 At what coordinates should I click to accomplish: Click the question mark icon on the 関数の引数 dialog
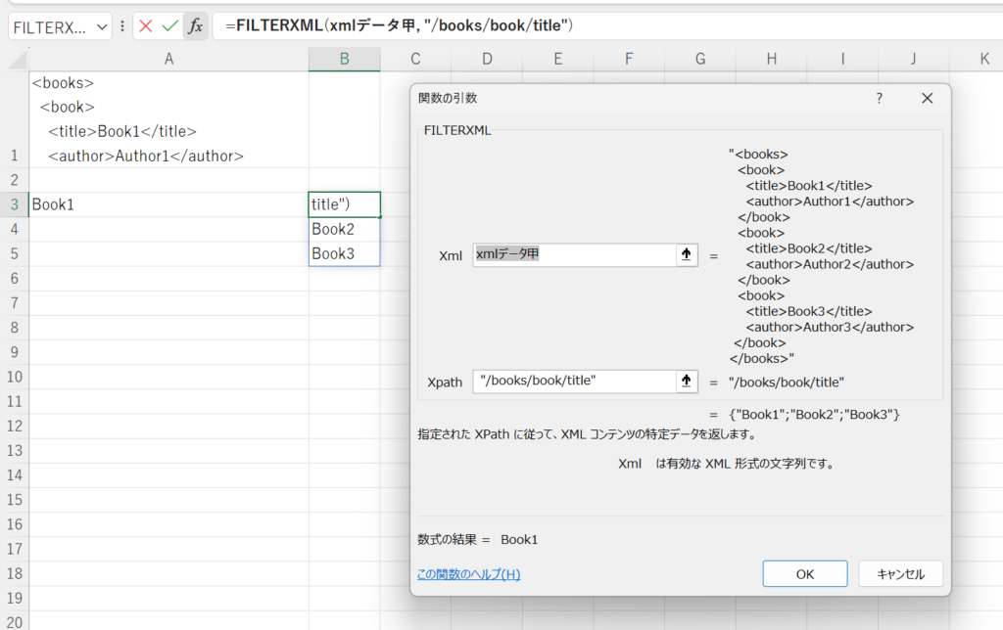[x=879, y=98]
